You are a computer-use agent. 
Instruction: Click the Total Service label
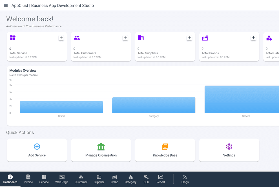[x=18, y=53]
